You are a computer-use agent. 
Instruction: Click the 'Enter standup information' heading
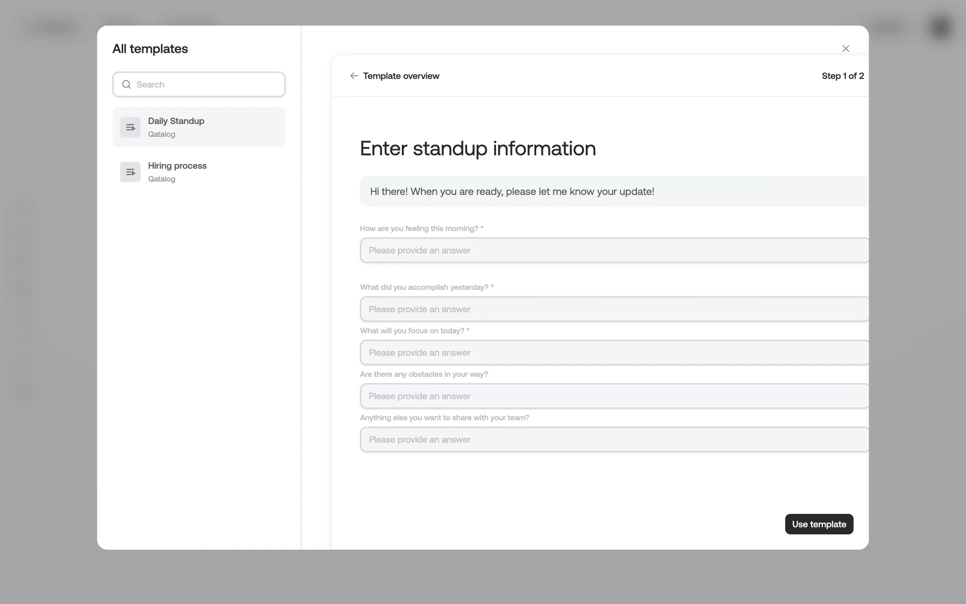pyautogui.click(x=477, y=148)
